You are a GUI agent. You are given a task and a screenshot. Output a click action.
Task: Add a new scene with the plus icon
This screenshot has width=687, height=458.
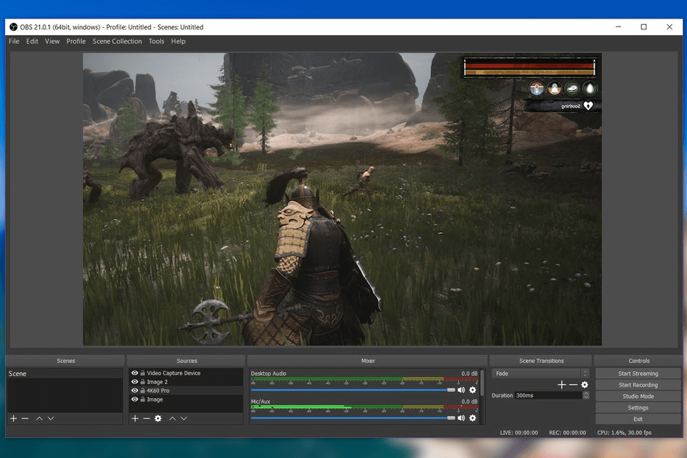[13, 419]
